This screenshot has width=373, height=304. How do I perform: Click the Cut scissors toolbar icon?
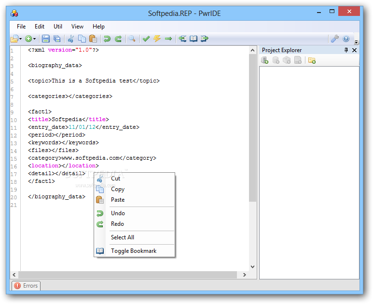click(x=71, y=39)
